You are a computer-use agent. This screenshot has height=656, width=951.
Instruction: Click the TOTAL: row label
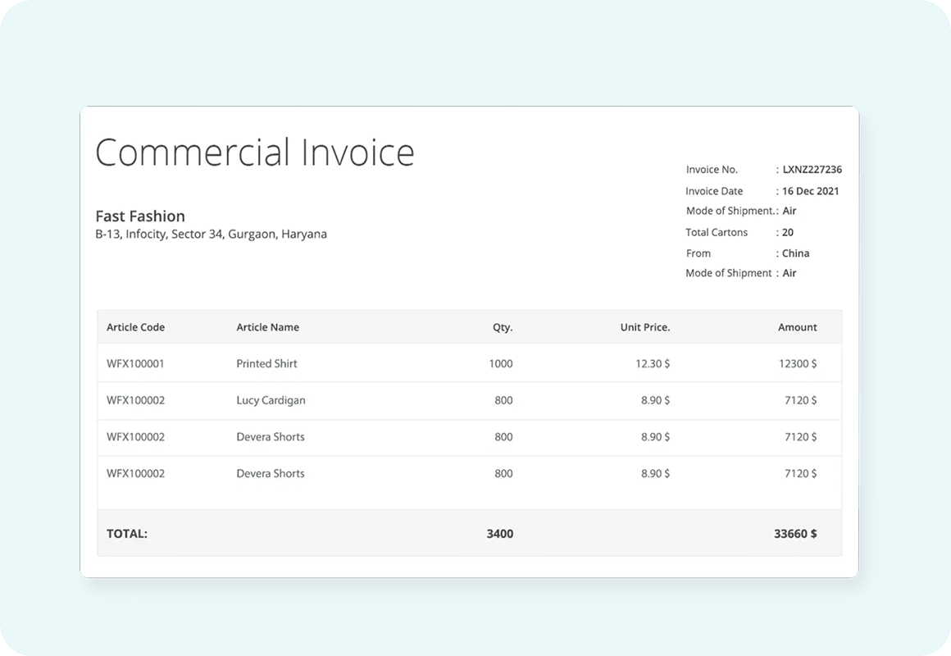click(127, 534)
